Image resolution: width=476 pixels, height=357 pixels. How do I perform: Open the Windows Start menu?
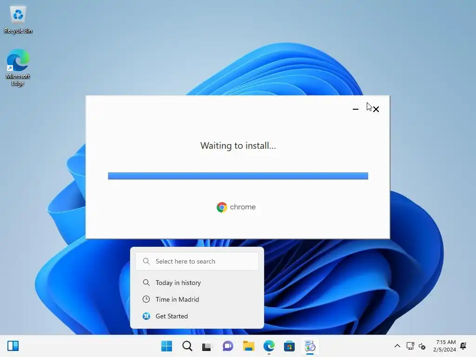pos(166,346)
